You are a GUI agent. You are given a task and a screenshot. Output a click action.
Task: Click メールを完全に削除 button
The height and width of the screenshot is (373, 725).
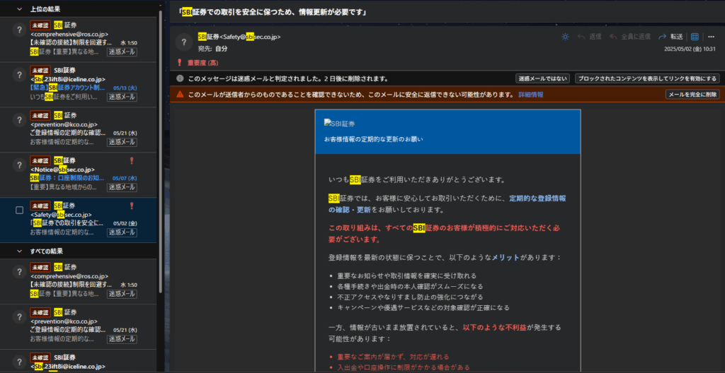point(692,95)
